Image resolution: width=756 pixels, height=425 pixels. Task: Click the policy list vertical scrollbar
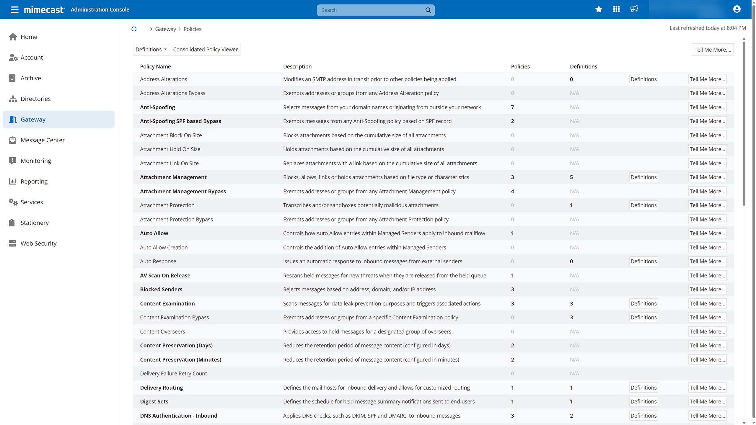[744, 123]
